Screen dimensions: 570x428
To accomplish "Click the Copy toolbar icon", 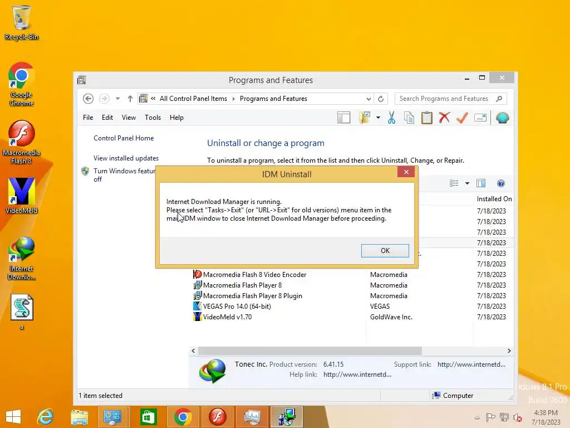I will (x=409, y=118).
